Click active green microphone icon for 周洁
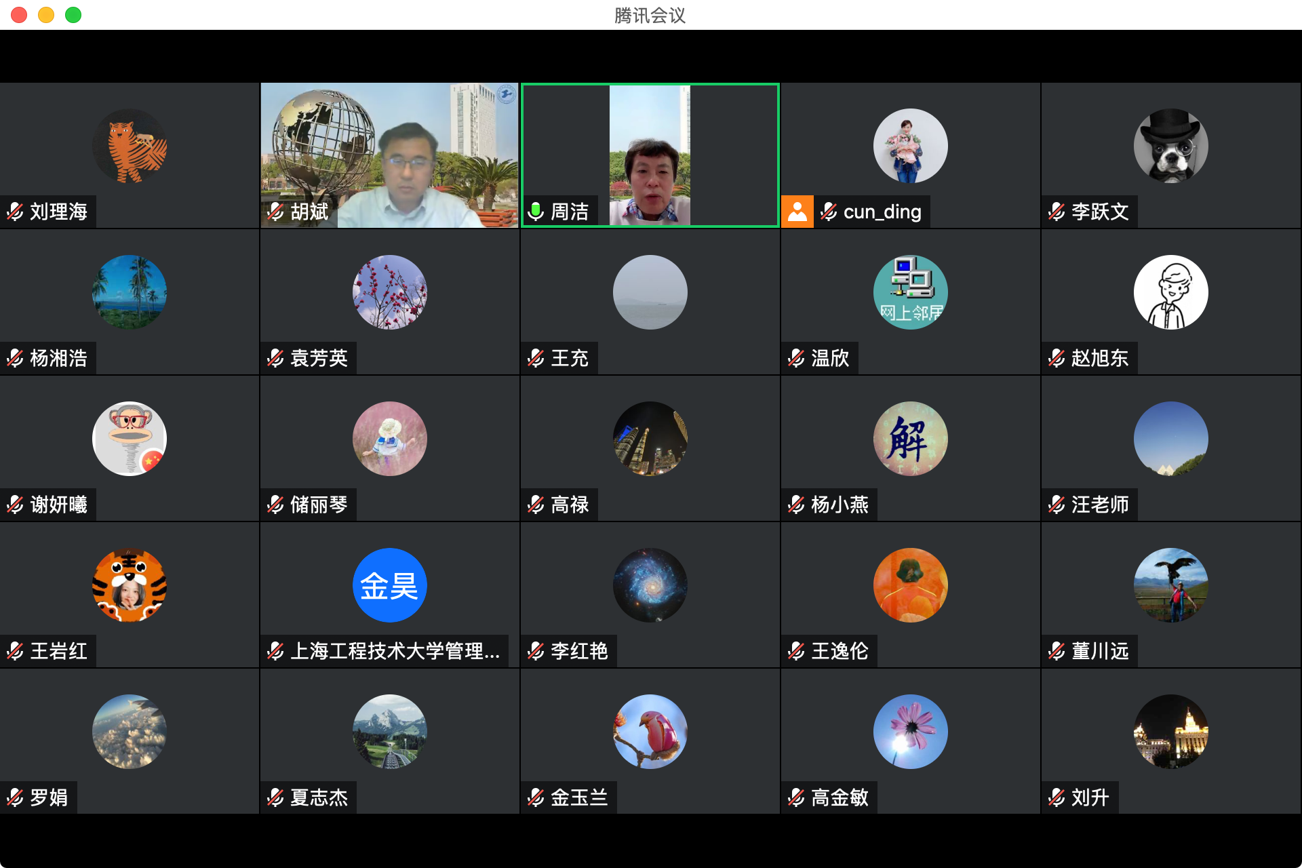The image size is (1302, 868). click(x=536, y=212)
